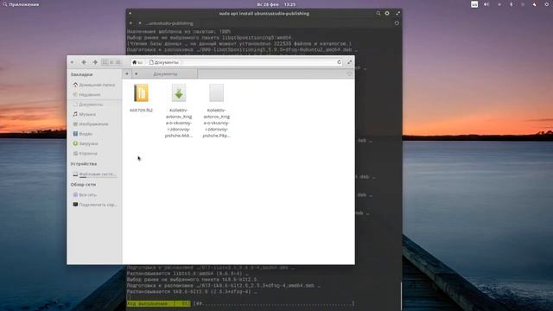Screen dimensions: 553x311
Task: Select the terminal tab ...untustudio-publishing
Action: pos(170,23)
